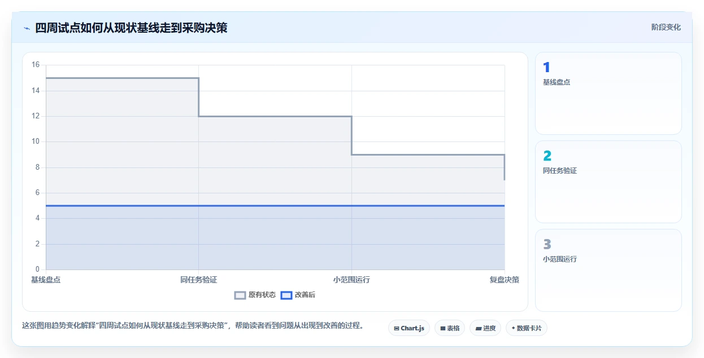
Task: Click the gray step line at value 12
Action: coord(275,116)
